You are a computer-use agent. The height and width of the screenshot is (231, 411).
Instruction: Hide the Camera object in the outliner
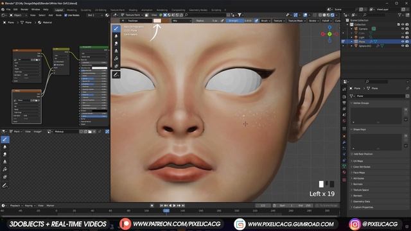[403, 29]
